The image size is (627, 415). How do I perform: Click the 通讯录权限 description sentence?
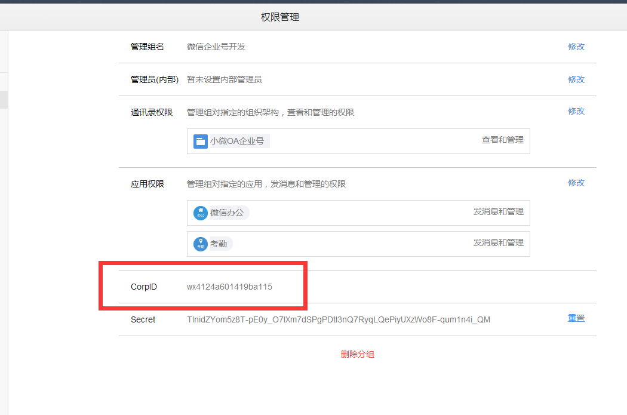point(271,112)
